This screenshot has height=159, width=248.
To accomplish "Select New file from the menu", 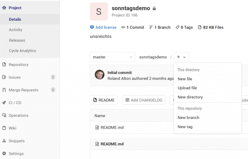I will (x=185, y=79).
